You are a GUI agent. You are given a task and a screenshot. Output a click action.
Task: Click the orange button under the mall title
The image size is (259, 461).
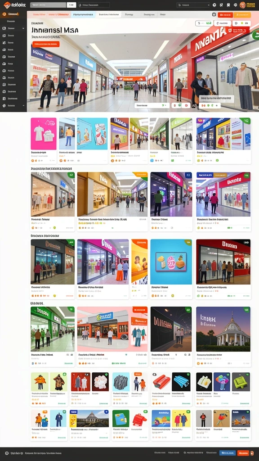[x=45, y=44]
